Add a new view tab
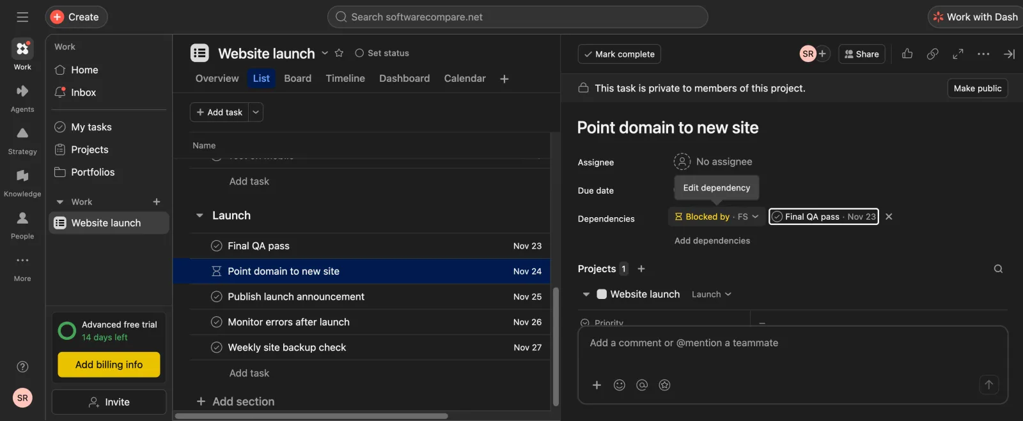The height and width of the screenshot is (421, 1023). point(504,79)
